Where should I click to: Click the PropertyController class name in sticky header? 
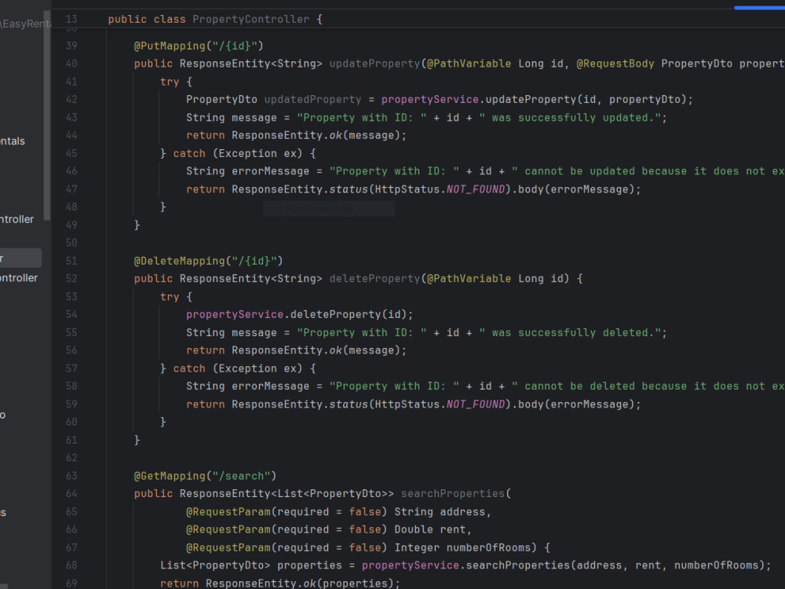[x=251, y=19]
